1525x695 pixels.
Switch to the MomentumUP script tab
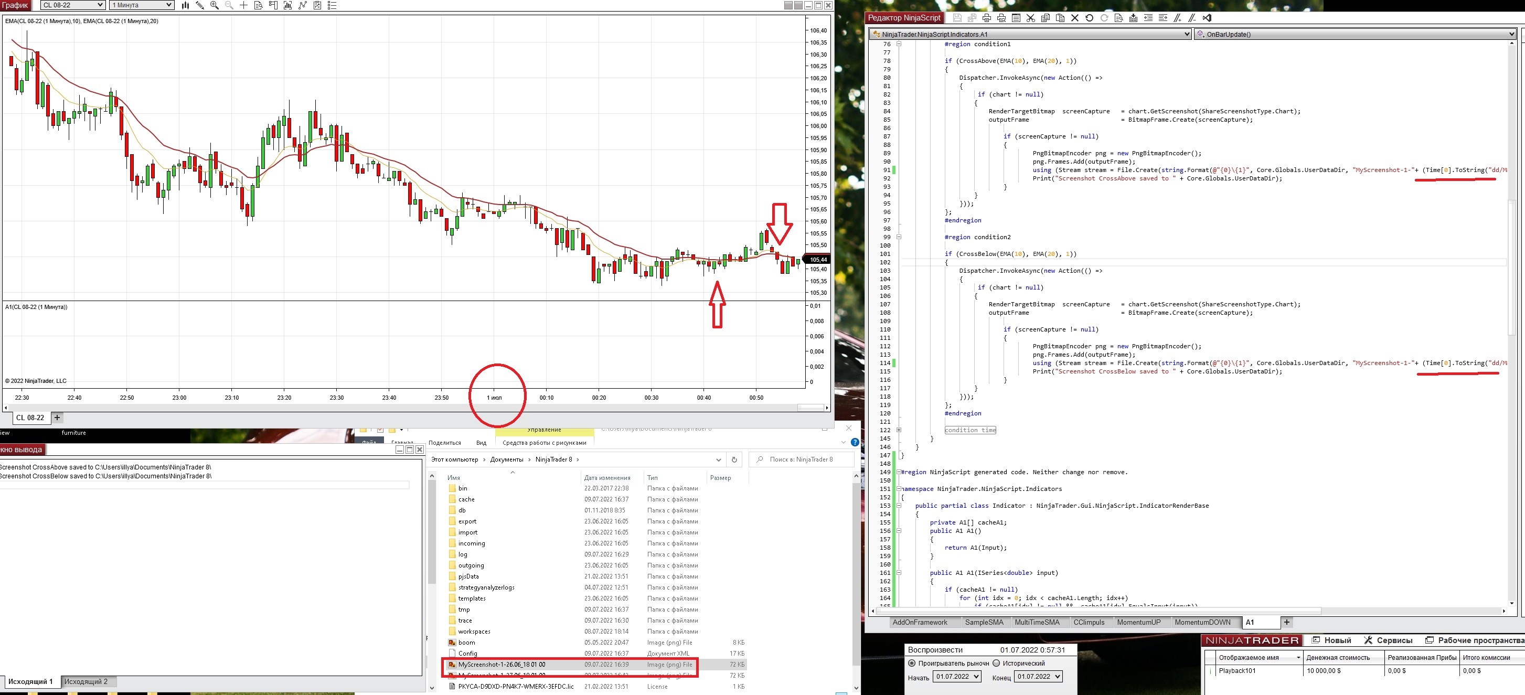tap(1138, 622)
